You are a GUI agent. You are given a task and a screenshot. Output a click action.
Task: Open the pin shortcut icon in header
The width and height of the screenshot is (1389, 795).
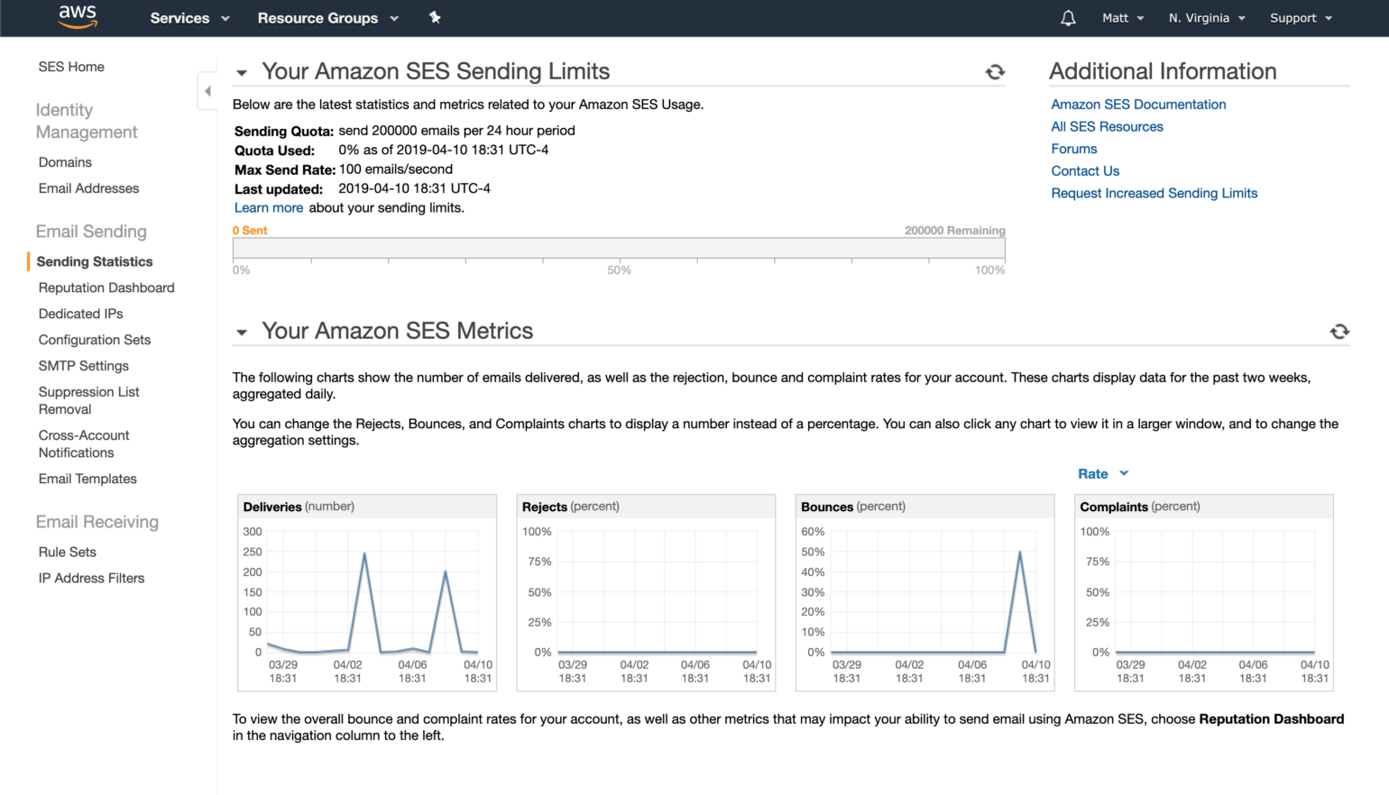(435, 17)
